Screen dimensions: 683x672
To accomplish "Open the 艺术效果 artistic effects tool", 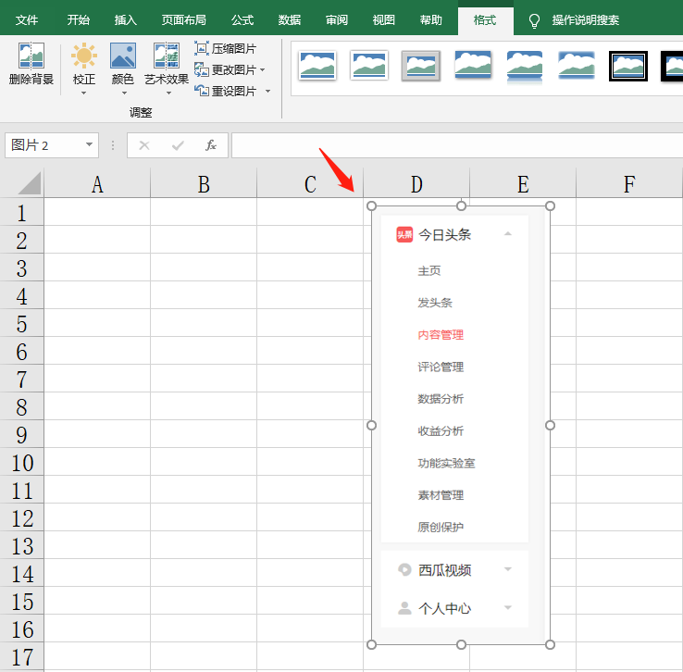I will (x=167, y=63).
